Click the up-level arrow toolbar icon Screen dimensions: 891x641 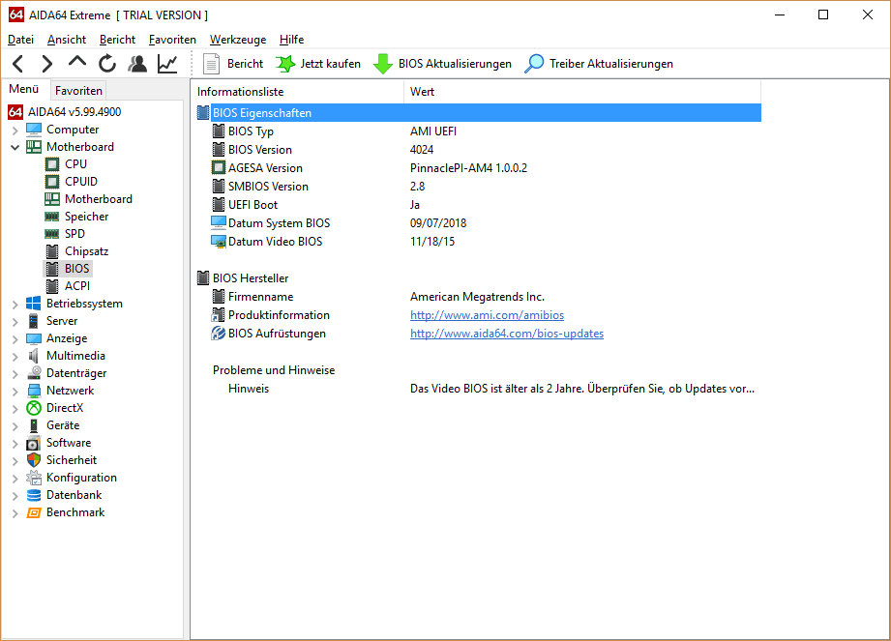click(x=77, y=62)
